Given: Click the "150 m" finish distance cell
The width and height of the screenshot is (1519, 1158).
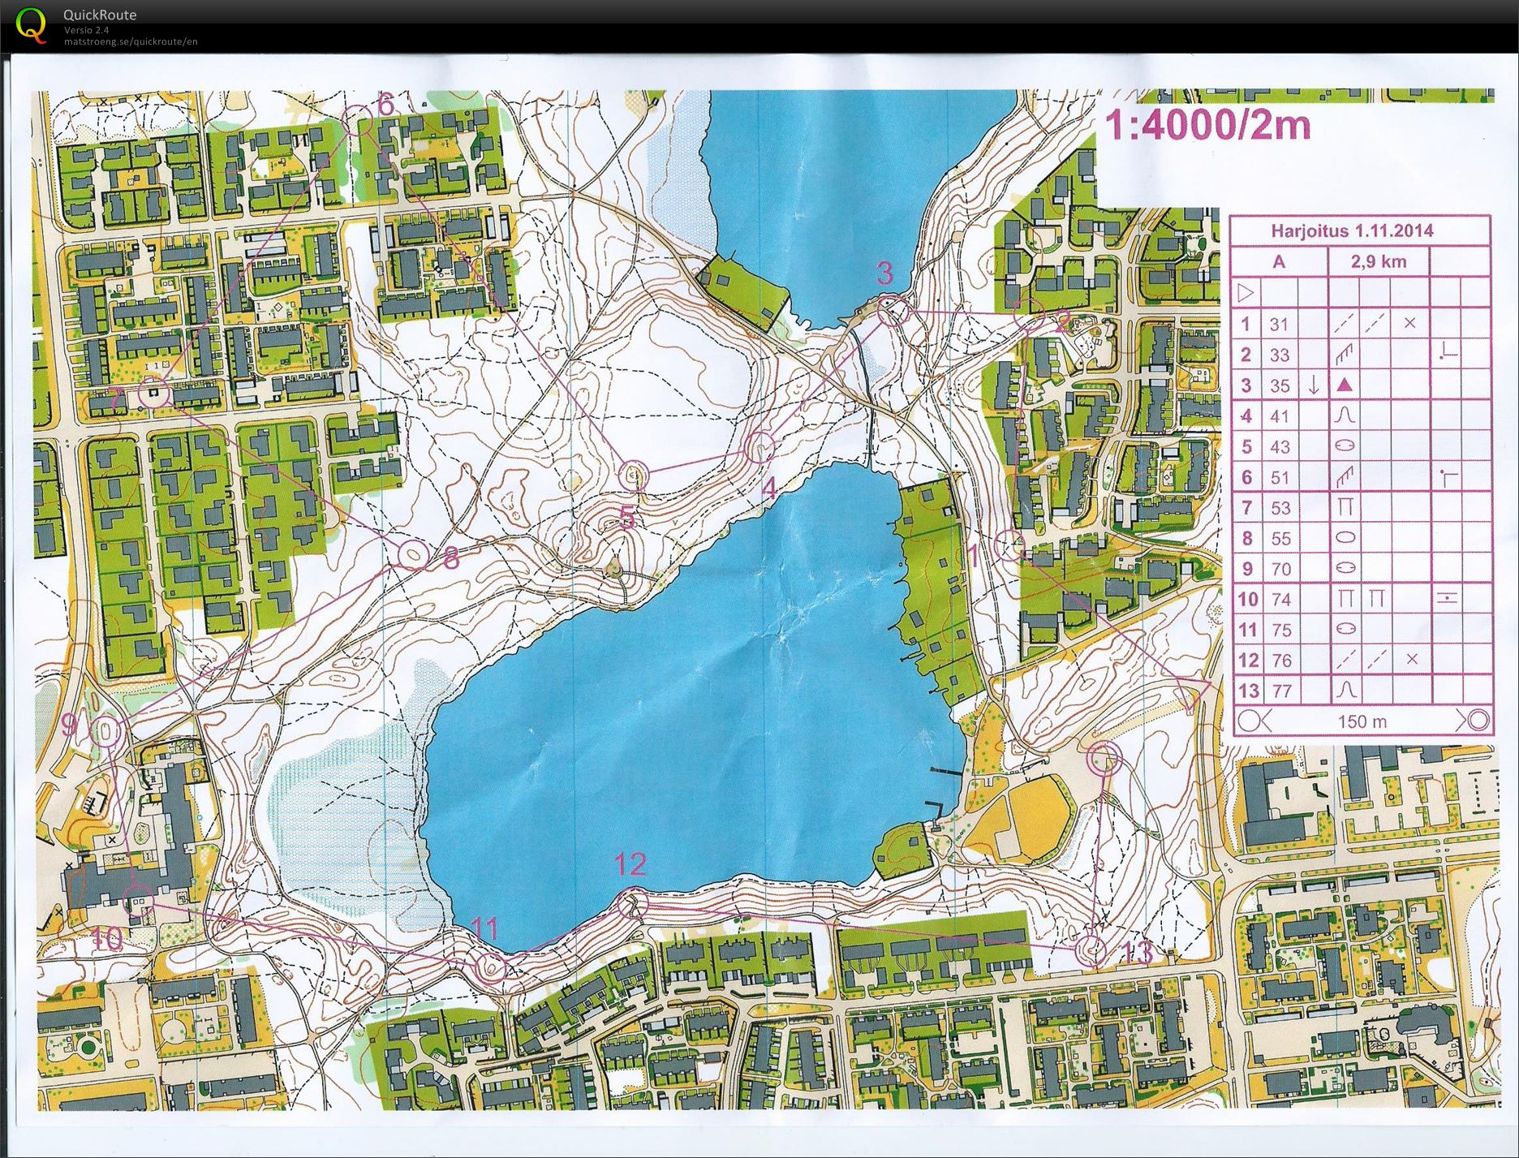Looking at the screenshot, I should click(x=1362, y=721).
